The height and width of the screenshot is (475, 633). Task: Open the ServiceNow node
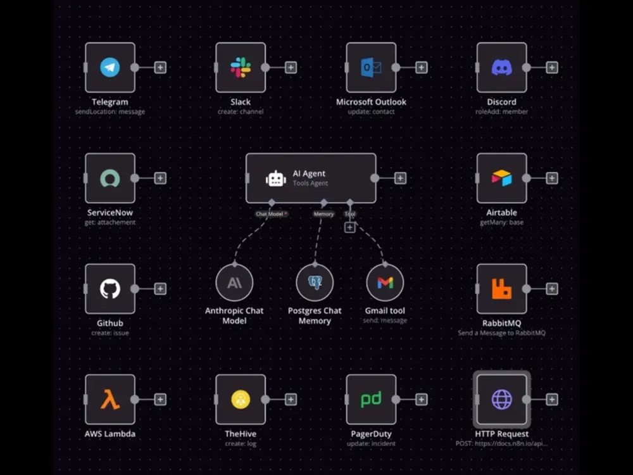[110, 178]
